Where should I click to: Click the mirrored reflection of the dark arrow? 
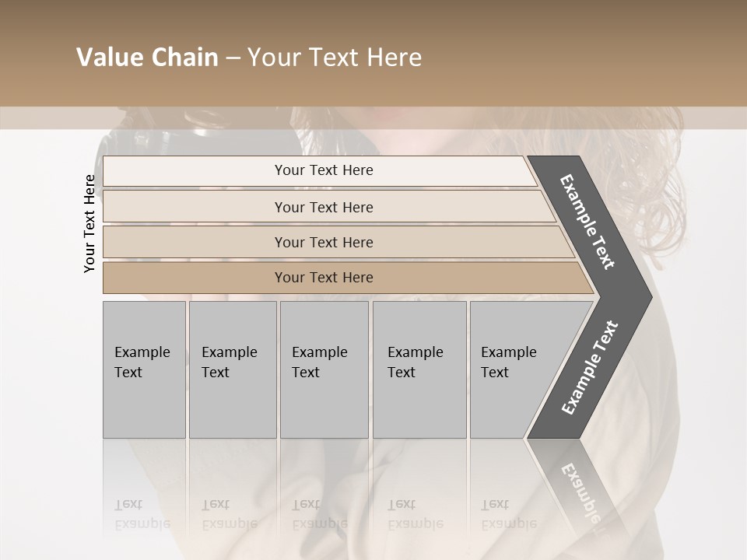coord(580,486)
